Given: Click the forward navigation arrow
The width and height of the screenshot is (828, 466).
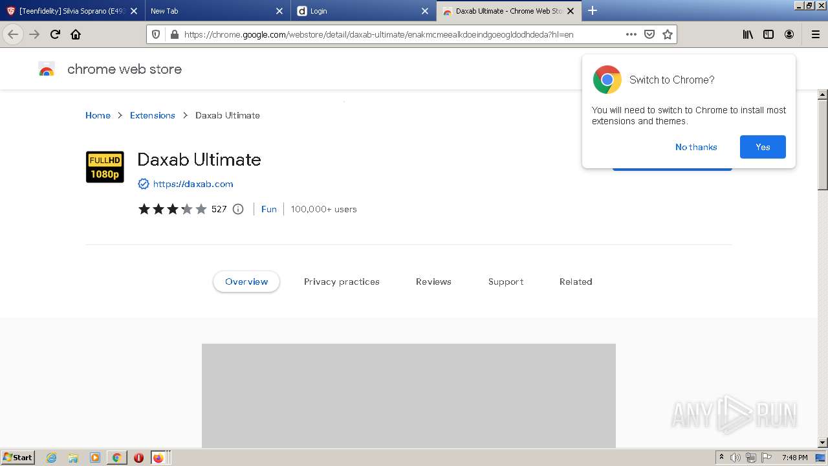Looking at the screenshot, I should pyautogui.click(x=34, y=34).
